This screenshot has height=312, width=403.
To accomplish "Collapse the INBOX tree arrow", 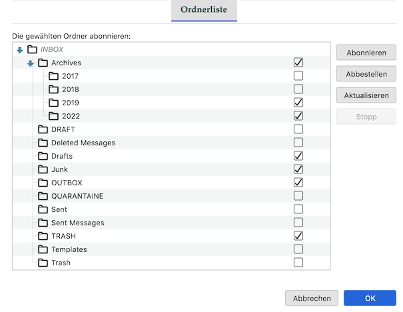I will click(19, 49).
